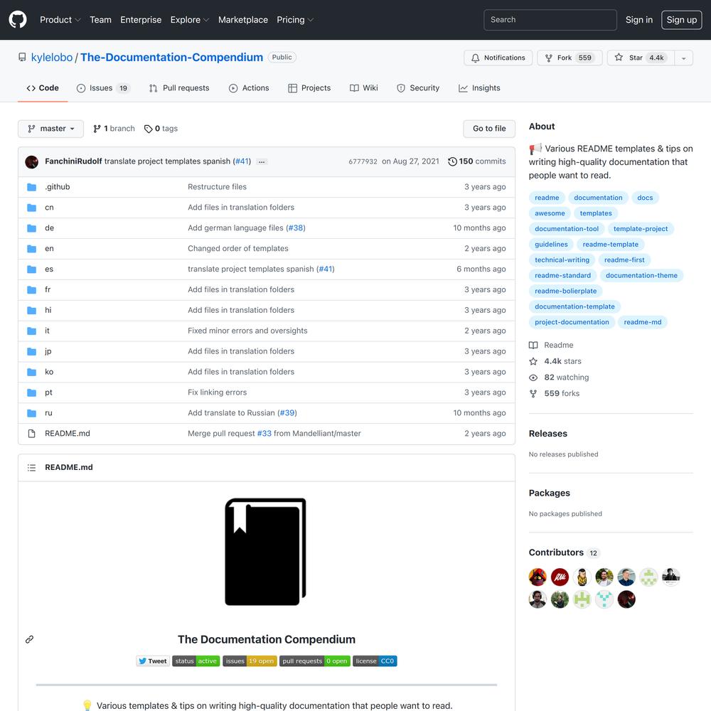Open the Insights tab

coord(479,88)
